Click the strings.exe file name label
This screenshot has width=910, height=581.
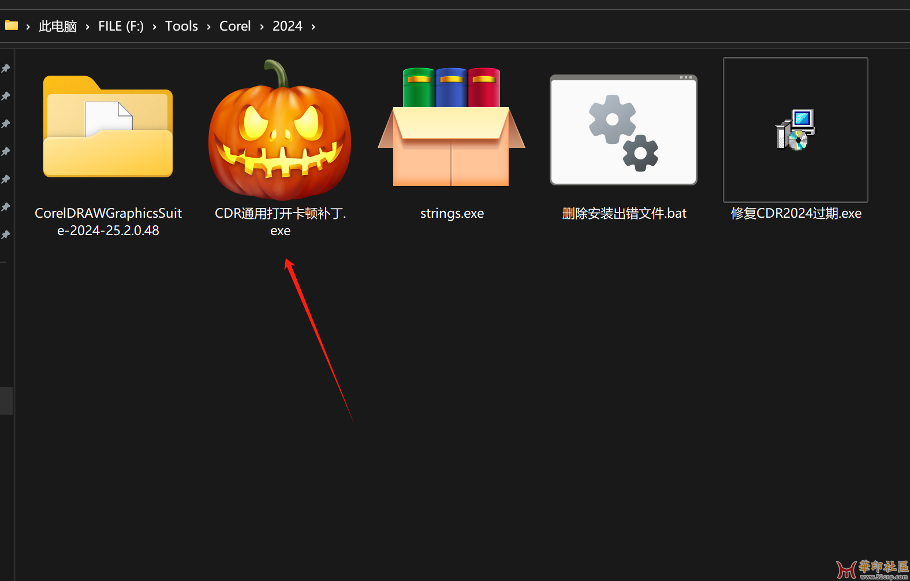tap(452, 213)
